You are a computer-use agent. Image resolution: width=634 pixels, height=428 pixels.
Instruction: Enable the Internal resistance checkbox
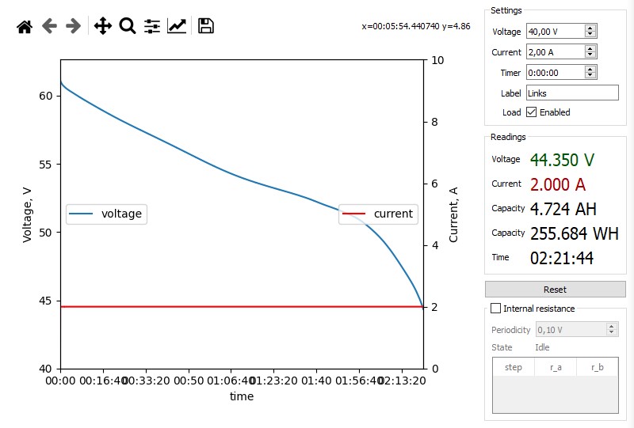[x=496, y=309]
